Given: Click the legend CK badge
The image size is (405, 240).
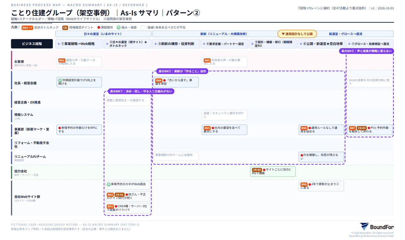Looking at the screenshot, I should [65, 28].
